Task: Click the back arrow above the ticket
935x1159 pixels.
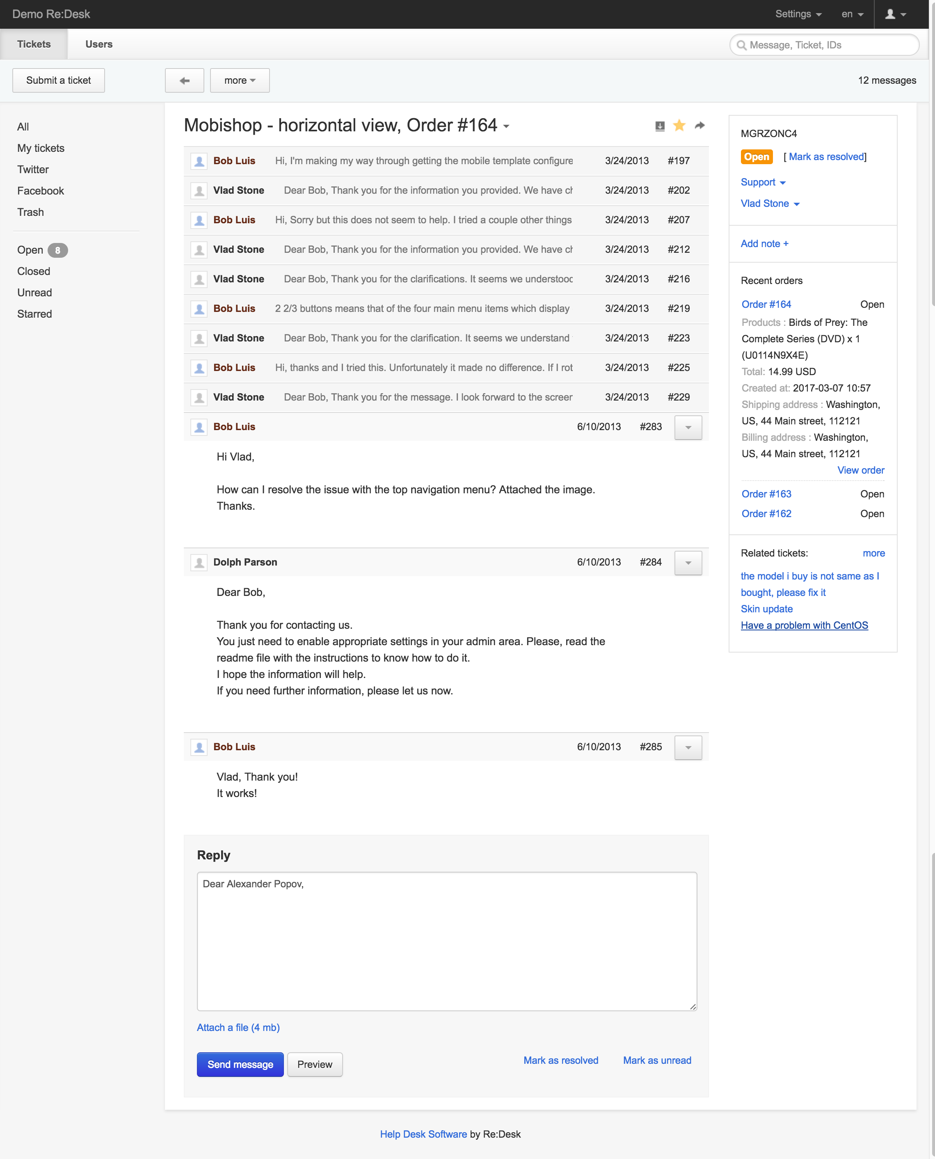Action: click(x=184, y=80)
